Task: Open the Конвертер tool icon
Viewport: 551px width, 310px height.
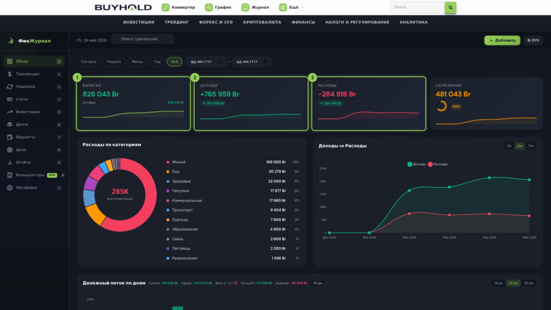Action: click(x=165, y=8)
